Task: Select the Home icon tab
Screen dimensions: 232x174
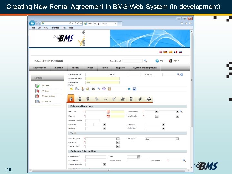Action: (x=71, y=99)
